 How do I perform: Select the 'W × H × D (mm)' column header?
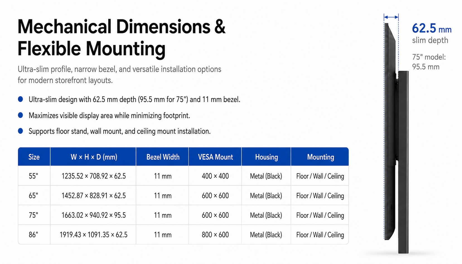point(93,157)
